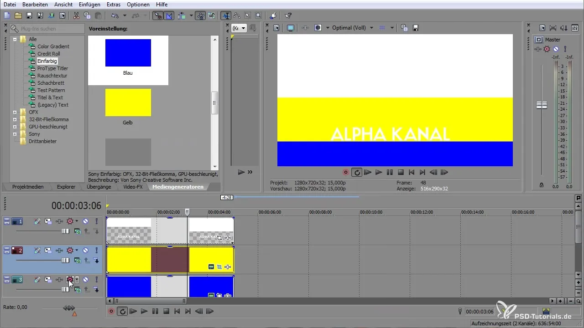
Task: Copy selection with the toolbar copy icon
Action: click(87, 15)
